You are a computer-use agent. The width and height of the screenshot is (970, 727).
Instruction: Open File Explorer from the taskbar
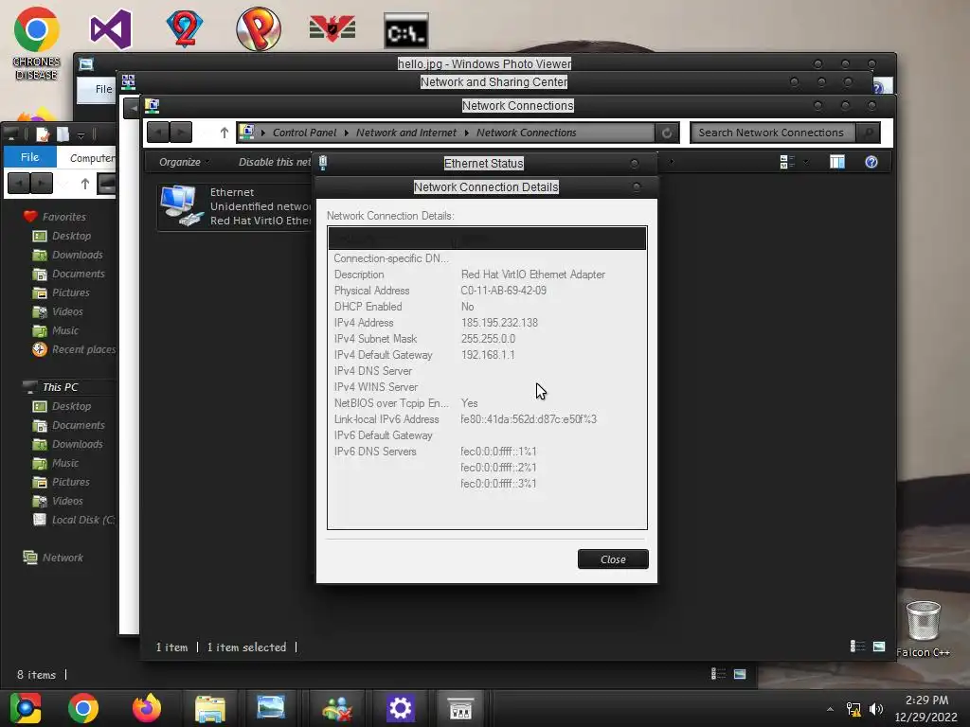tap(209, 708)
